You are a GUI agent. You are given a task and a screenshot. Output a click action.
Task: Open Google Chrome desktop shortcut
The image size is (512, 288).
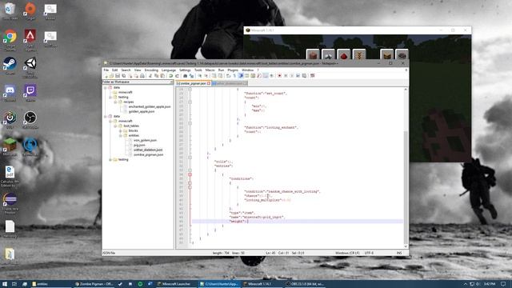click(x=10, y=36)
